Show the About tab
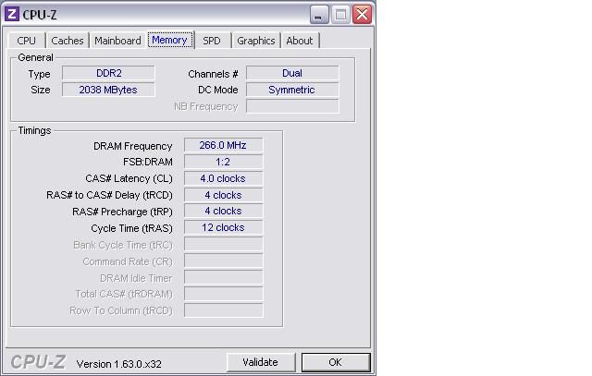 click(300, 41)
